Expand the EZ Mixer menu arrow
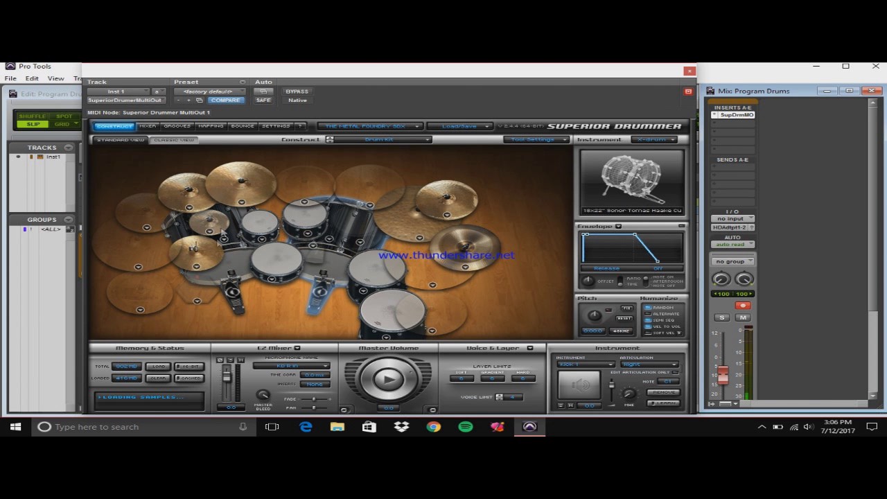Image resolution: width=887 pixels, height=499 pixels. (x=297, y=348)
